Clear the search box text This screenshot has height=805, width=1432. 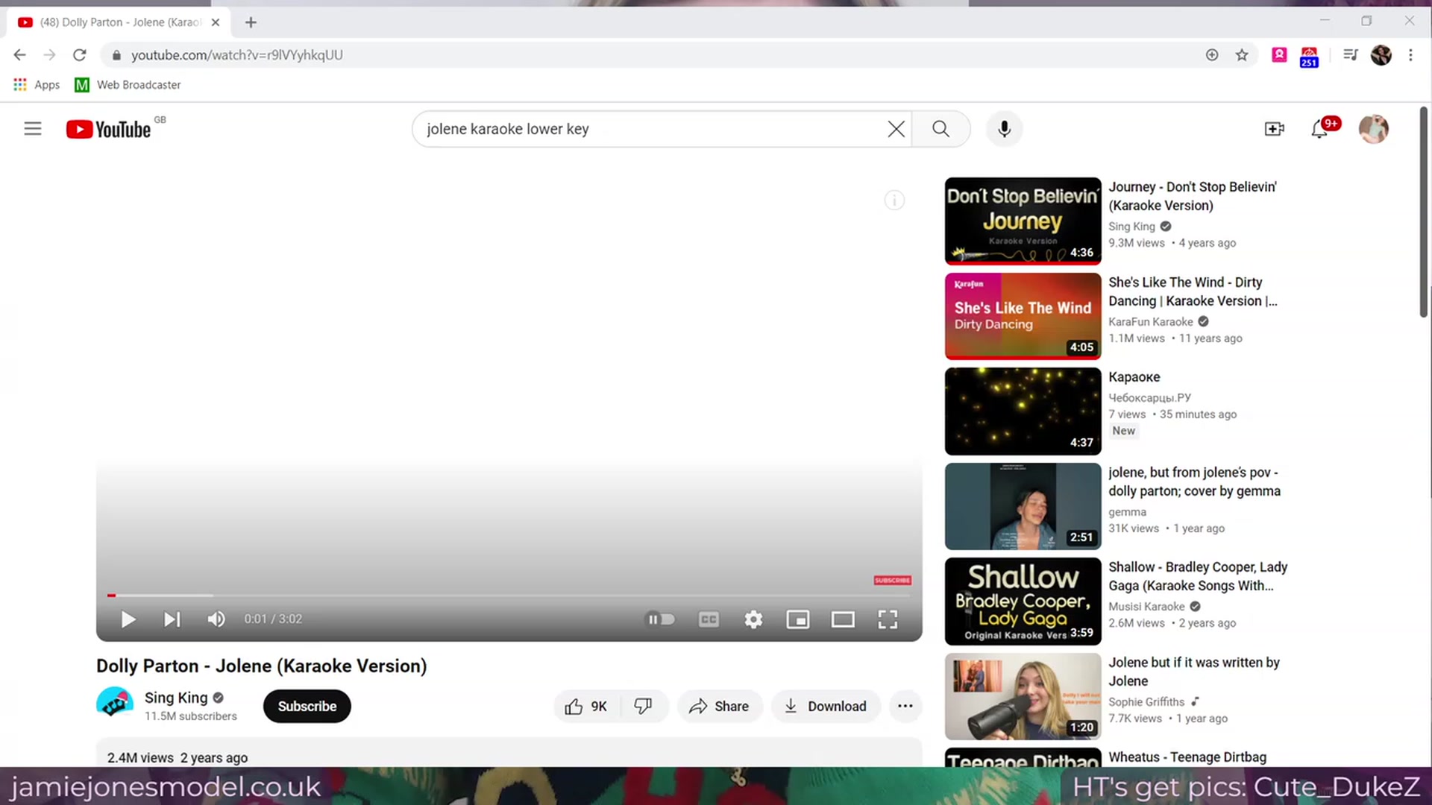pos(896,129)
